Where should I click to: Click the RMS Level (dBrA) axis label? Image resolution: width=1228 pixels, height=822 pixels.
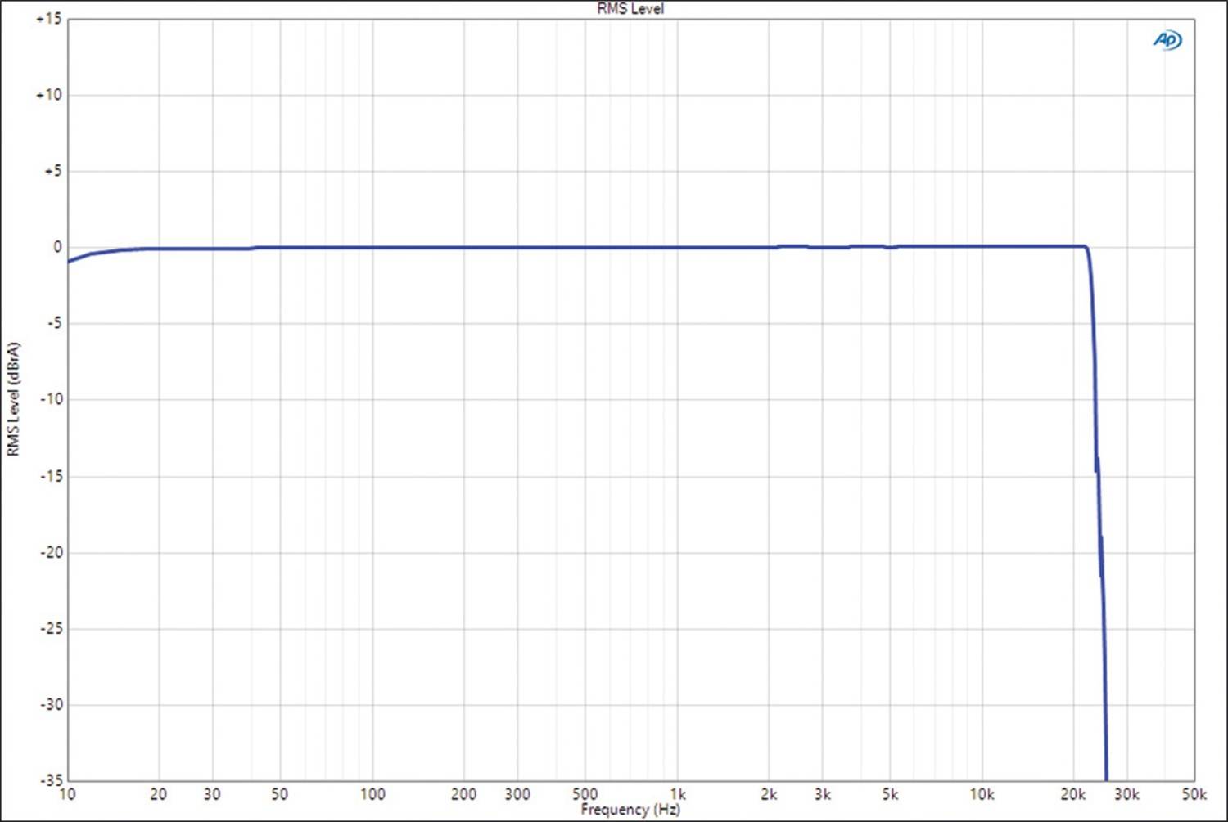click(x=13, y=399)
